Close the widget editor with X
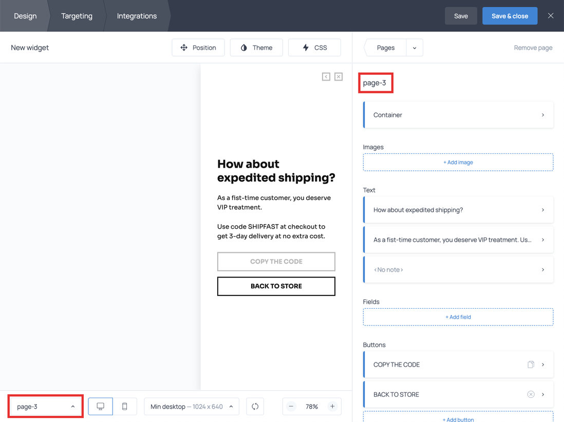The height and width of the screenshot is (422, 564). click(x=551, y=16)
